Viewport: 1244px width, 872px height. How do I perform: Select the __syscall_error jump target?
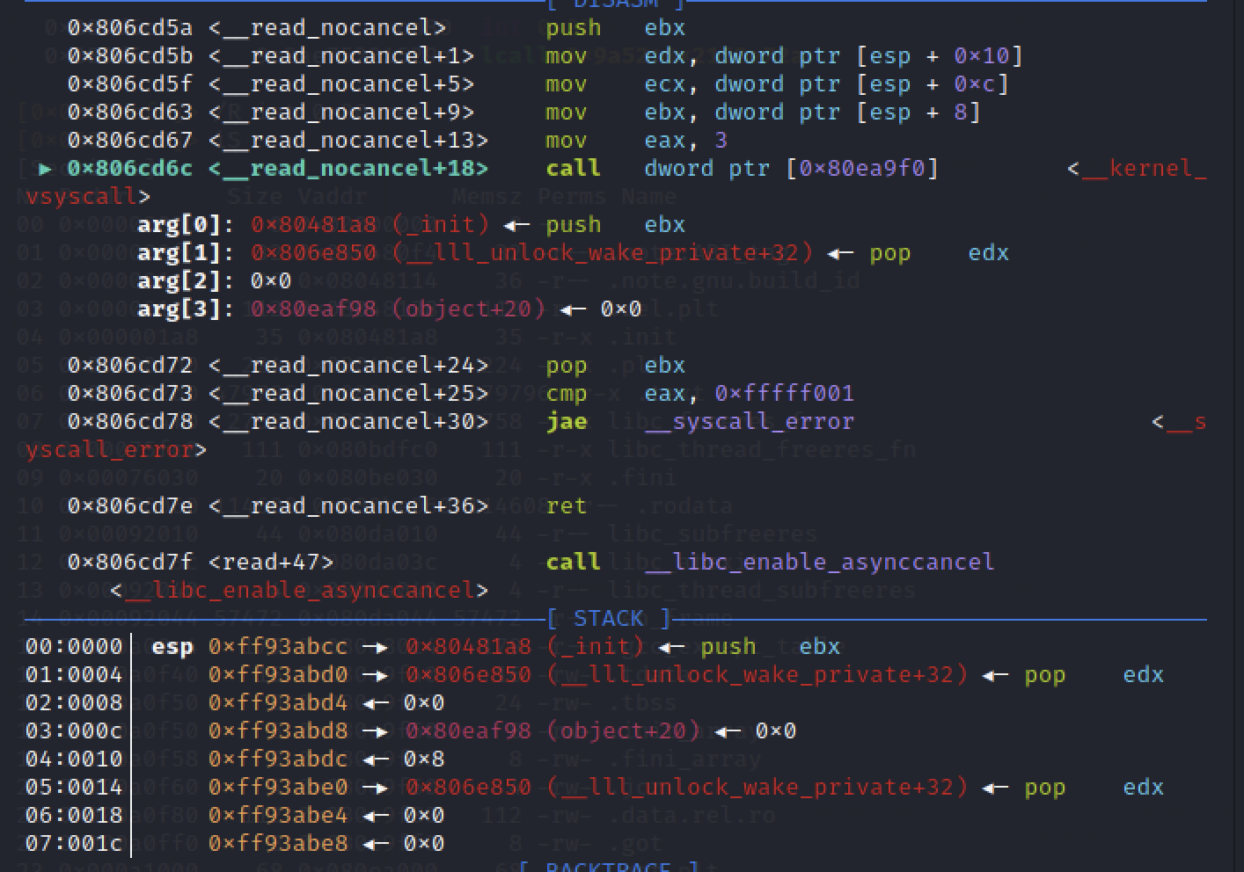tap(750, 422)
